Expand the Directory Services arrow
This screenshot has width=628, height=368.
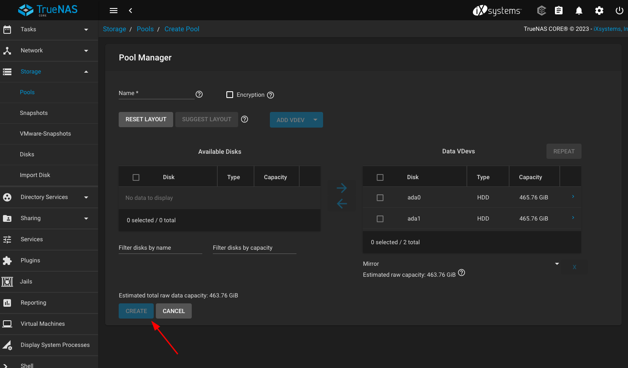click(x=86, y=197)
